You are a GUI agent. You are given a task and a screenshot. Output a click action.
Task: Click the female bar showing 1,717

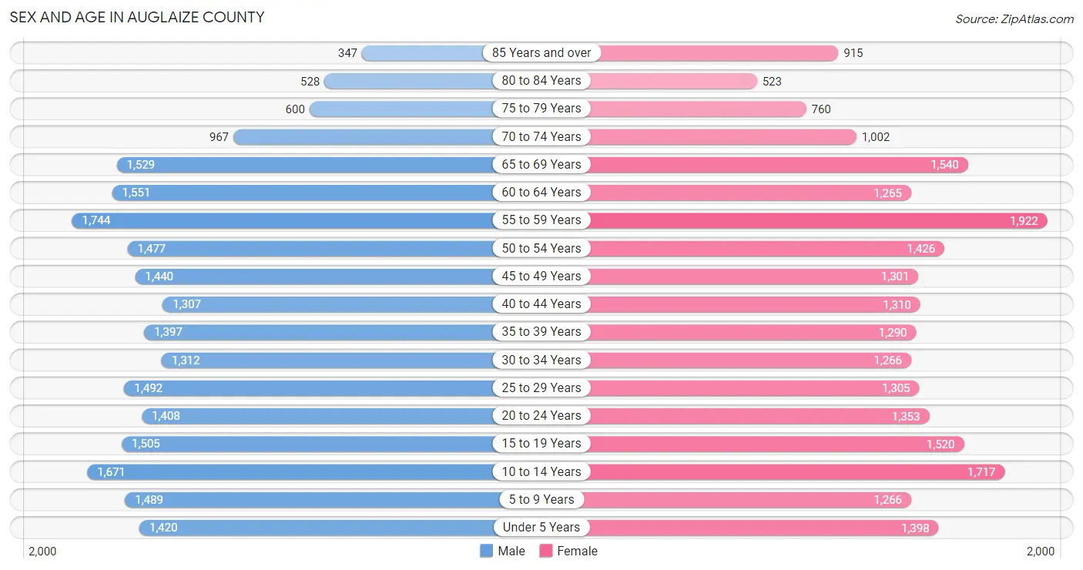click(x=796, y=471)
